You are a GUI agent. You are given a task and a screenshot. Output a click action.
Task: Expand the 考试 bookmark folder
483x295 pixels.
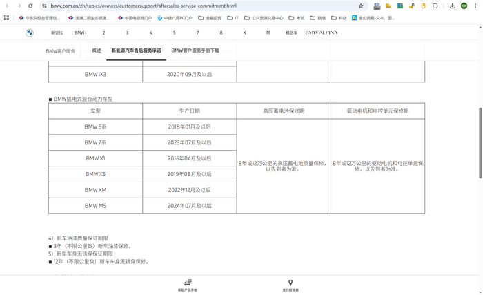click(x=296, y=18)
